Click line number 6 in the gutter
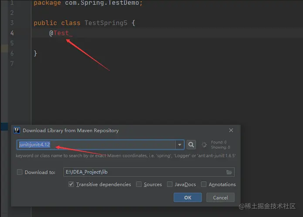The image size is (303, 217). coord(12,53)
